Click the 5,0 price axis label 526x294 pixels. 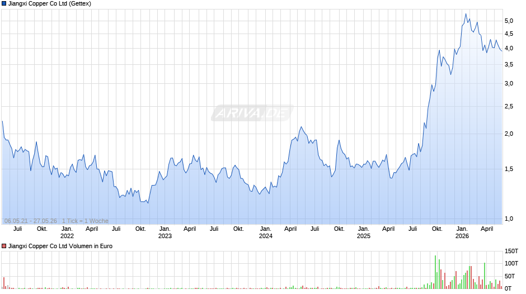tap(509, 21)
